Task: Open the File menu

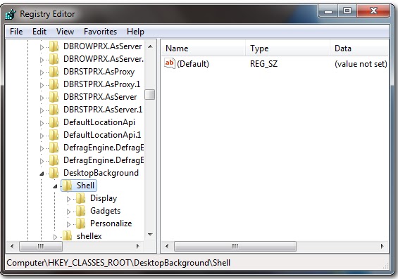Action: (x=16, y=32)
